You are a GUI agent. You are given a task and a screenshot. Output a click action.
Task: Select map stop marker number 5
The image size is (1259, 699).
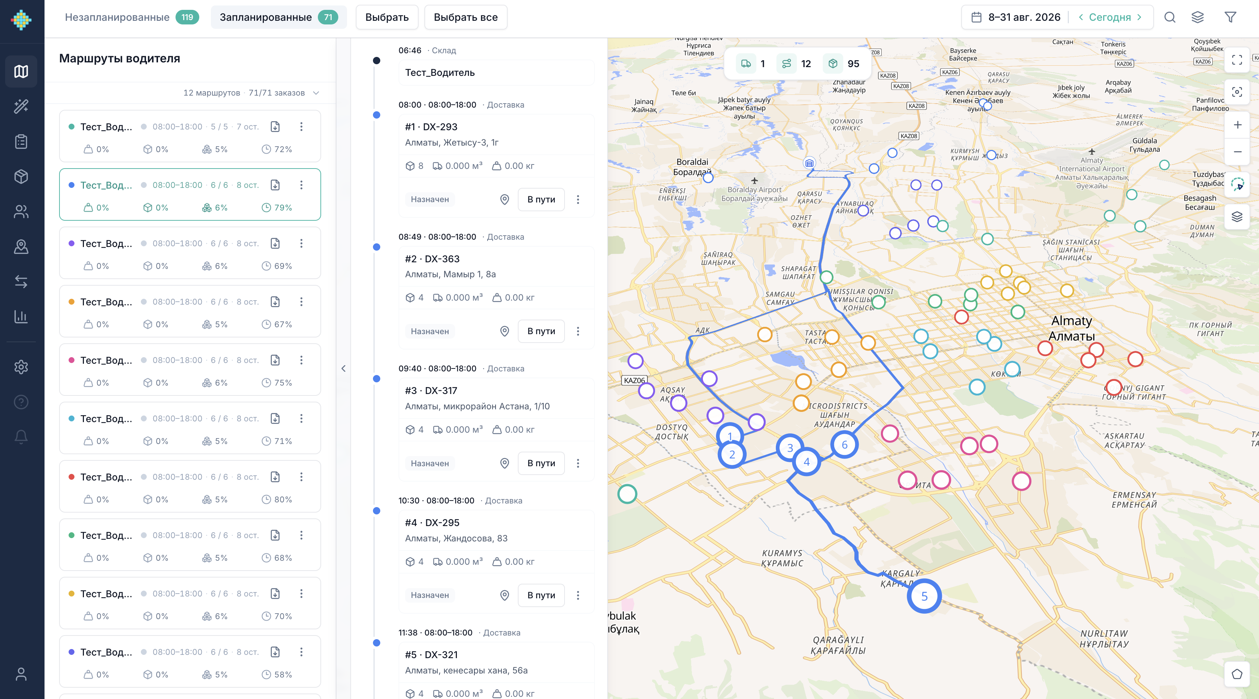click(924, 596)
